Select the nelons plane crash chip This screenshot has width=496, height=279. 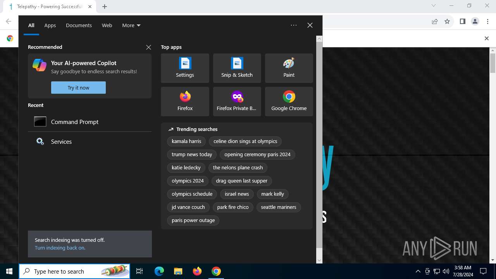[238, 168]
